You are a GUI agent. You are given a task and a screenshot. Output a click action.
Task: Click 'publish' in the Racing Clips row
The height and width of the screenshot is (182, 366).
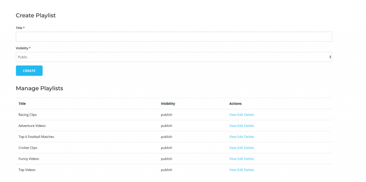coord(167,115)
